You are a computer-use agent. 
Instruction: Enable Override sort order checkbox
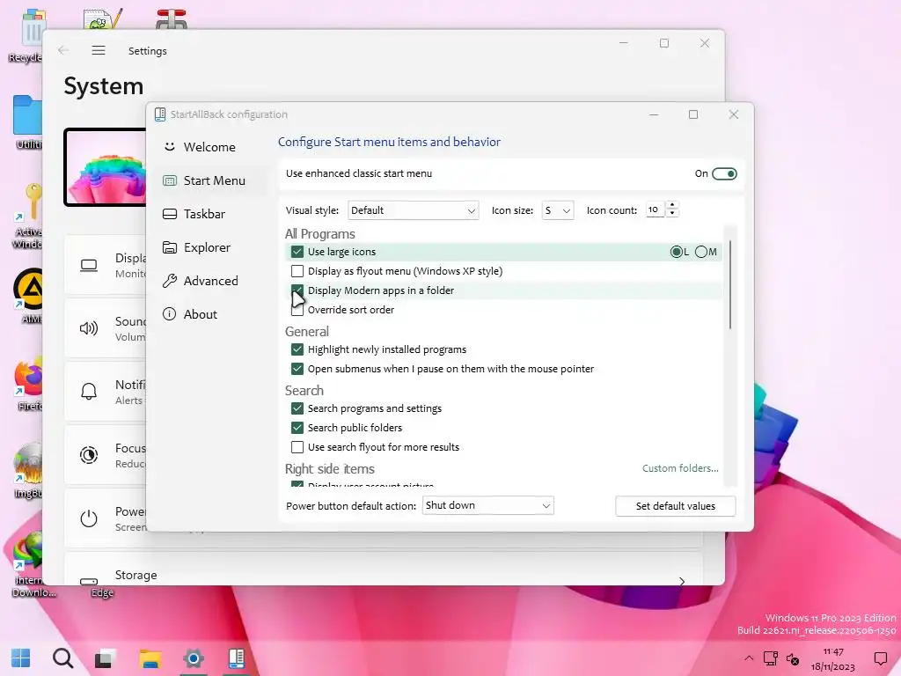[x=297, y=311]
